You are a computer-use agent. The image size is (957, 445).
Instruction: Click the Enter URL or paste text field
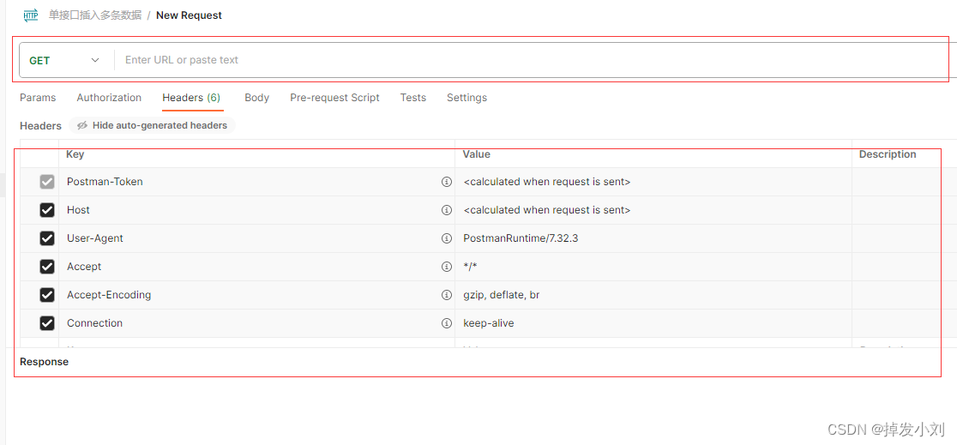(x=531, y=60)
